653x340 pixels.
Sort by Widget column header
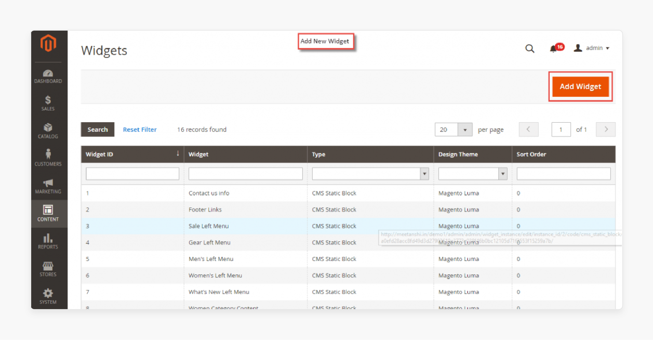(x=245, y=154)
